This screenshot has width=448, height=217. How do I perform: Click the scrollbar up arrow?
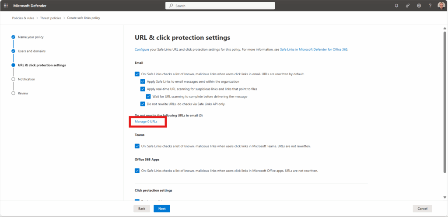point(444,28)
